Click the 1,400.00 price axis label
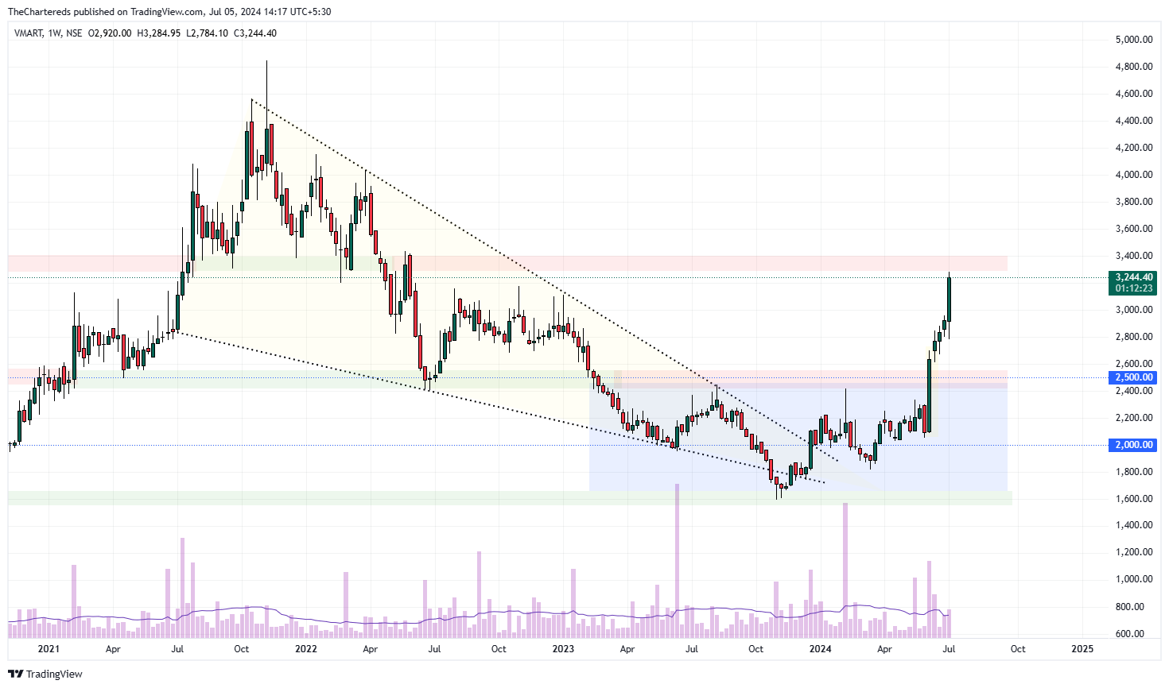The image size is (1169, 688). [x=1134, y=525]
